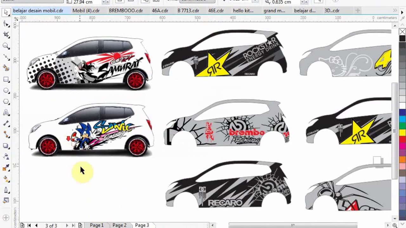The height and width of the screenshot is (228, 406).
Task: Click the scroll left arrow of horizontal scrollbar
Action: pos(213,225)
